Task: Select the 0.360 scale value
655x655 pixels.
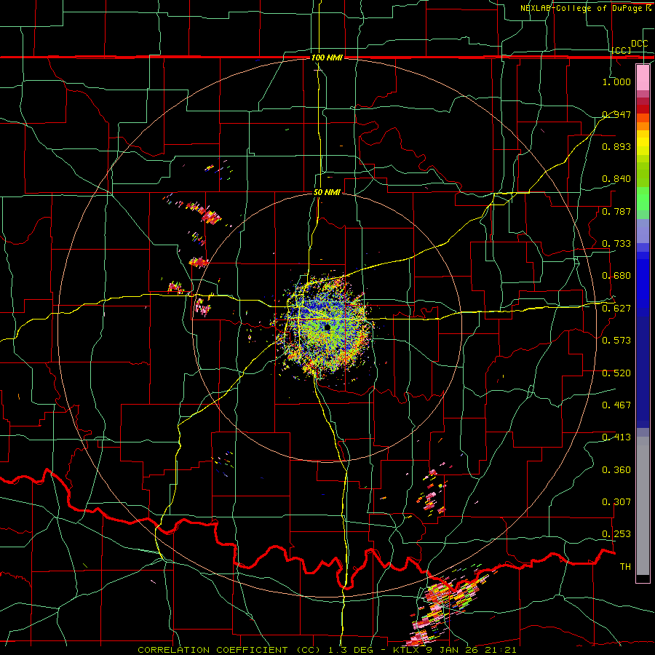Action: pyautogui.click(x=616, y=470)
